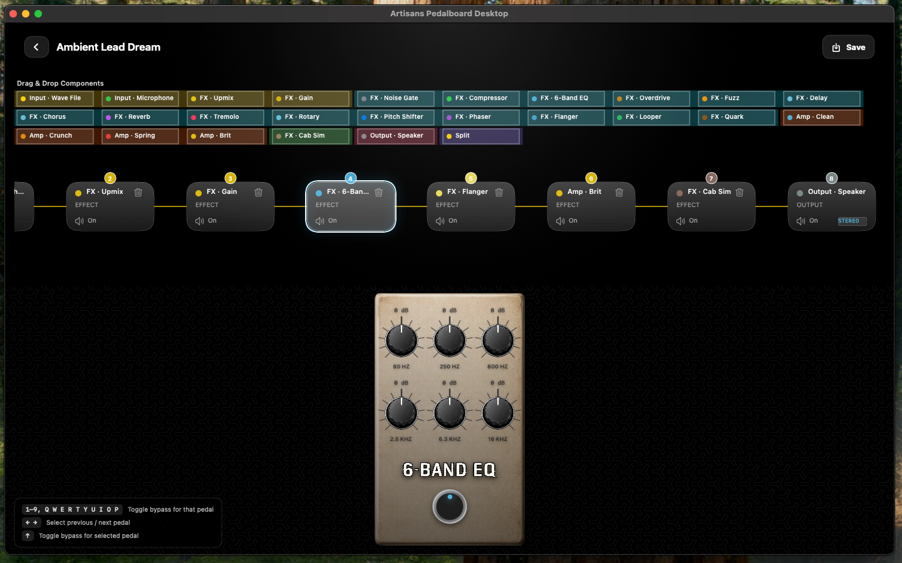This screenshot has height=563, width=902.
Task: Select the FX · Flanger node in chain
Action: pos(471,206)
